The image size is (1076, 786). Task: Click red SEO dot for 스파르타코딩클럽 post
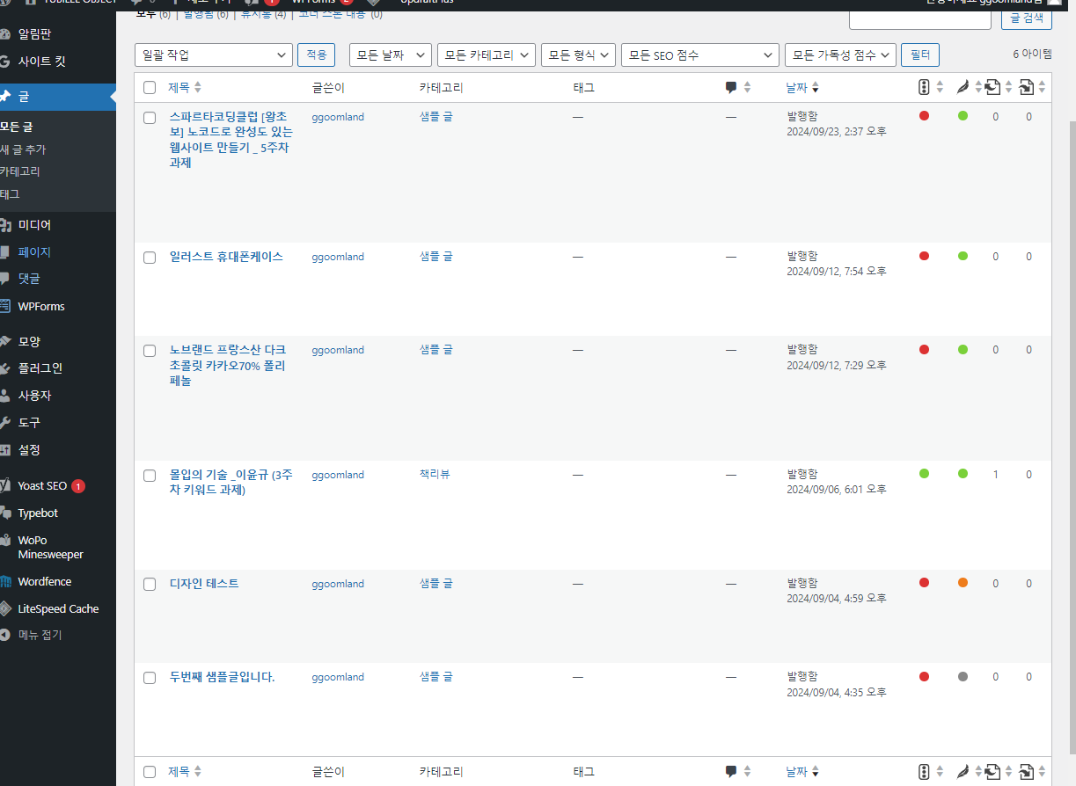tap(924, 115)
